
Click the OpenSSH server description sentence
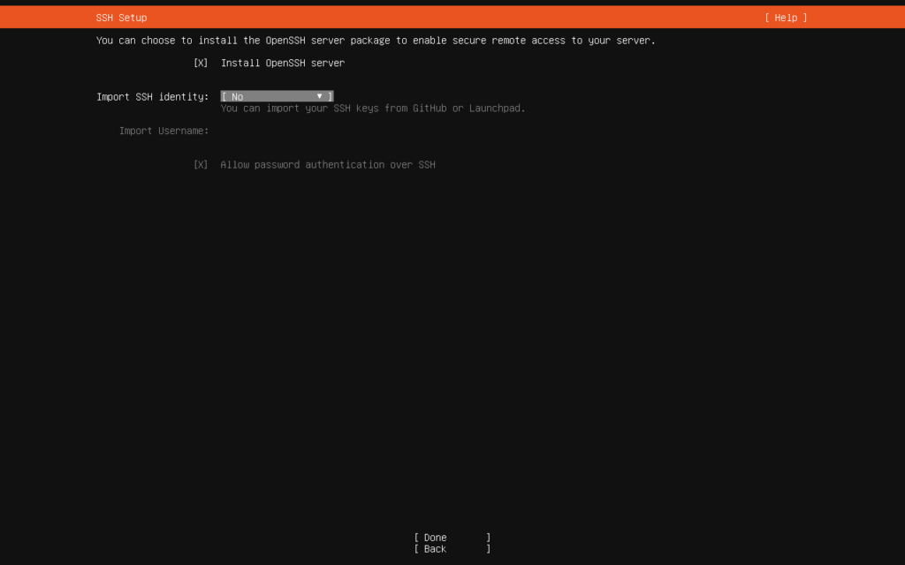coord(376,41)
